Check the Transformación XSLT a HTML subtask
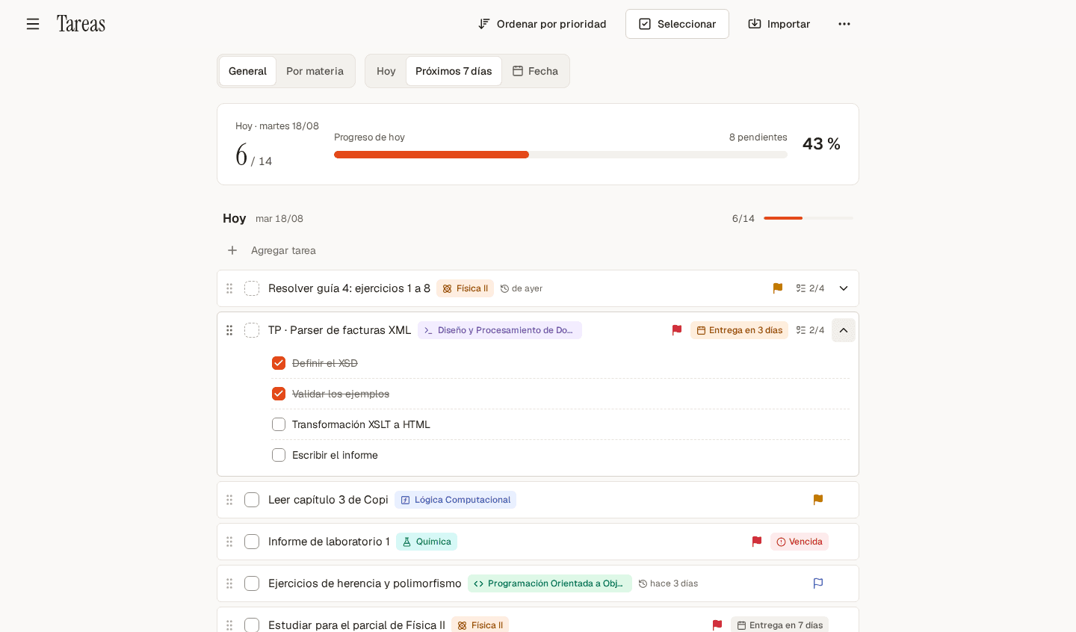Viewport: 1076px width, 632px height. point(279,424)
